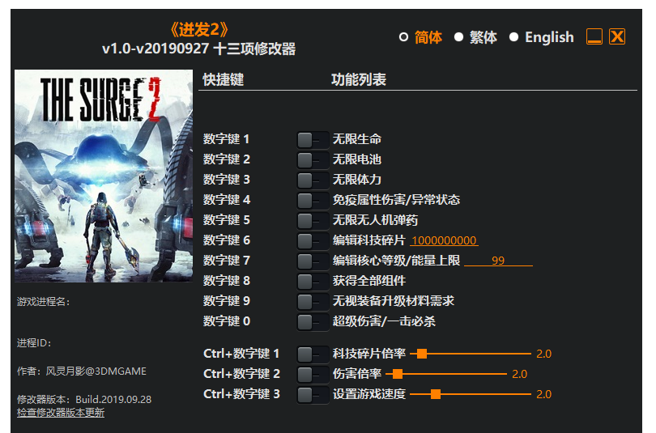Click v1.0-v20190927 十三项修改器 subtitle
The height and width of the screenshot is (433, 656).
pyautogui.click(x=198, y=49)
